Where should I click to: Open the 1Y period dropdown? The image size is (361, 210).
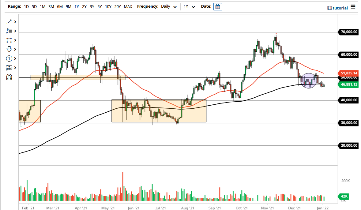click(189, 6)
